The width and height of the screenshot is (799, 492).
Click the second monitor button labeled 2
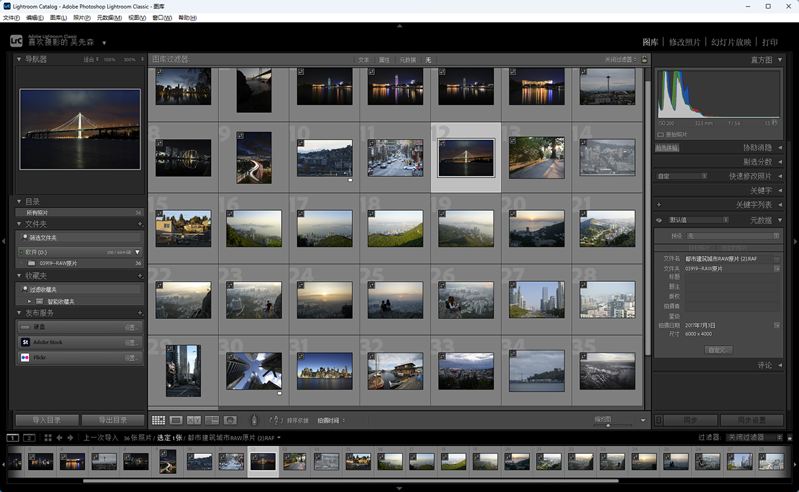29,437
